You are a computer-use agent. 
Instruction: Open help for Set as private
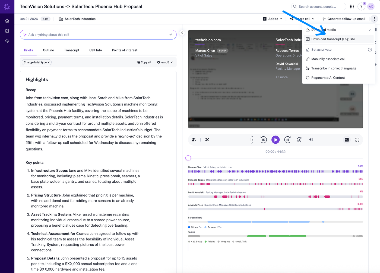[370, 50]
